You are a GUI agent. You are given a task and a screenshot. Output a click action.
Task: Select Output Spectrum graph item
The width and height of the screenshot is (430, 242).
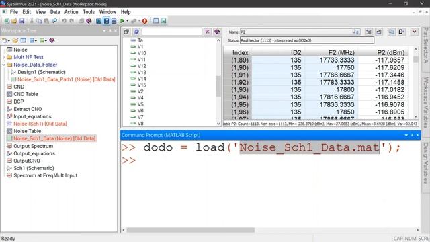pyautogui.click(x=33, y=146)
